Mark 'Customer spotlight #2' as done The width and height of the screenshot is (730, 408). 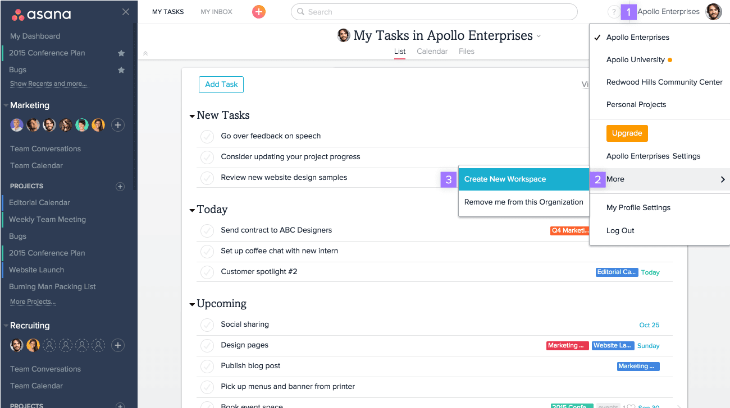[207, 272]
